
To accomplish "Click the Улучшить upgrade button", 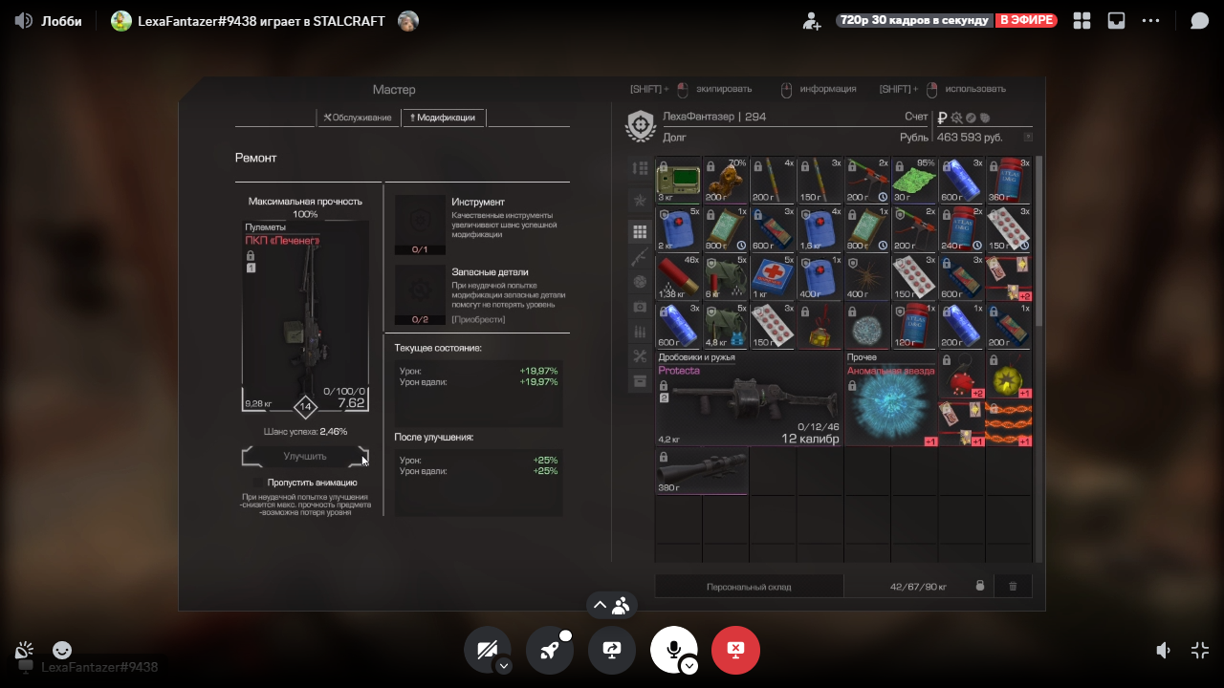I will point(305,457).
